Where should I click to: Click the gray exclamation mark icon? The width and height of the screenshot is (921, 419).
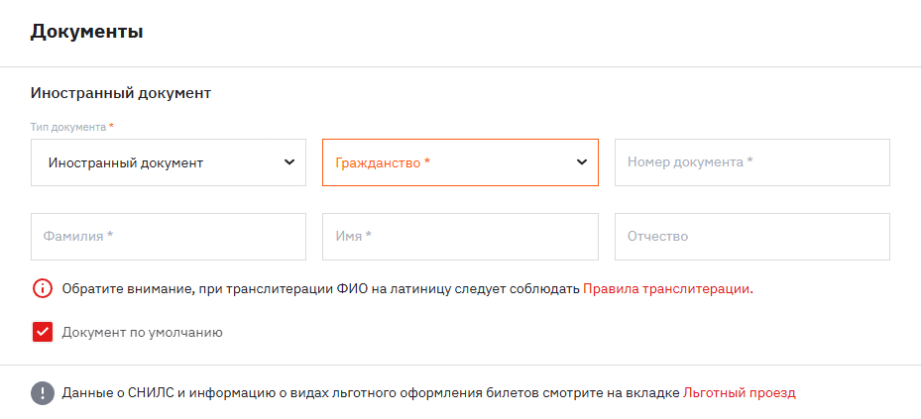click(42, 393)
